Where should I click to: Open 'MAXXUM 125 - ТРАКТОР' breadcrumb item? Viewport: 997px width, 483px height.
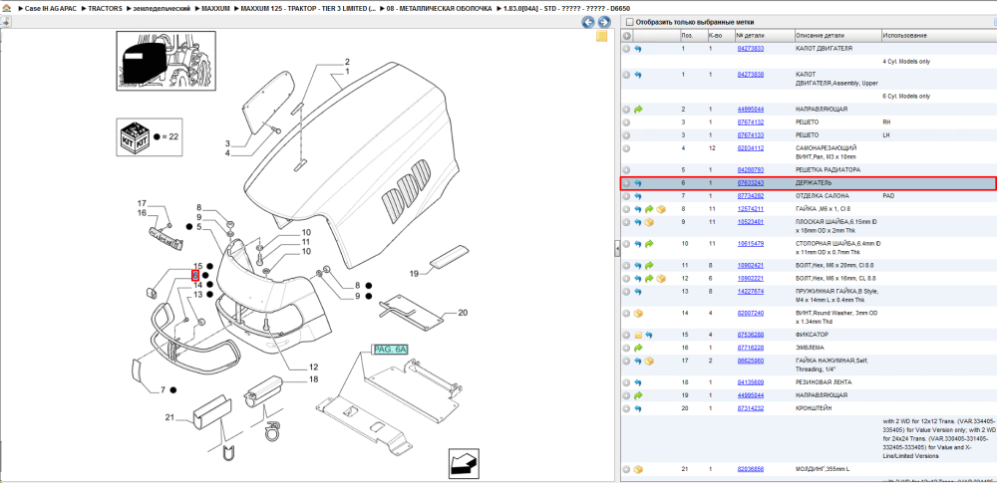pos(308,9)
